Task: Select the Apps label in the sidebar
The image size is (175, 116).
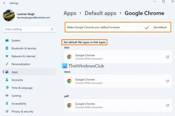Action: [x=15, y=72]
